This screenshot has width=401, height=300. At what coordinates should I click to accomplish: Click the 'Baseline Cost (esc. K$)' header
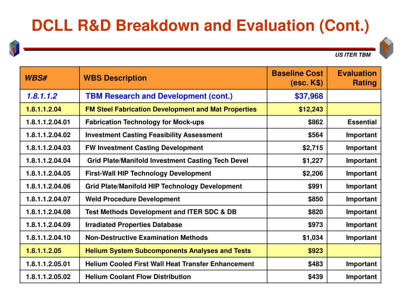coord(297,78)
